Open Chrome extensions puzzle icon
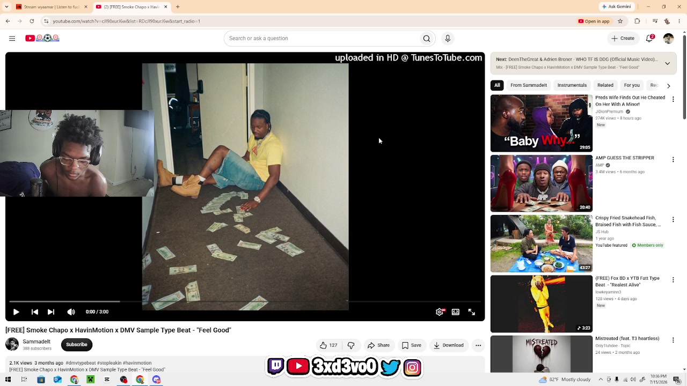This screenshot has height=386, width=687. pyautogui.click(x=637, y=21)
